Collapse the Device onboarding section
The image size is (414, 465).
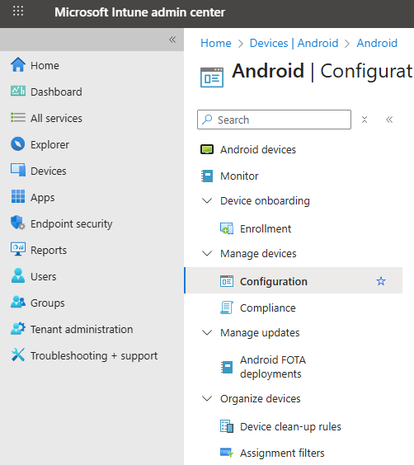[x=207, y=201]
